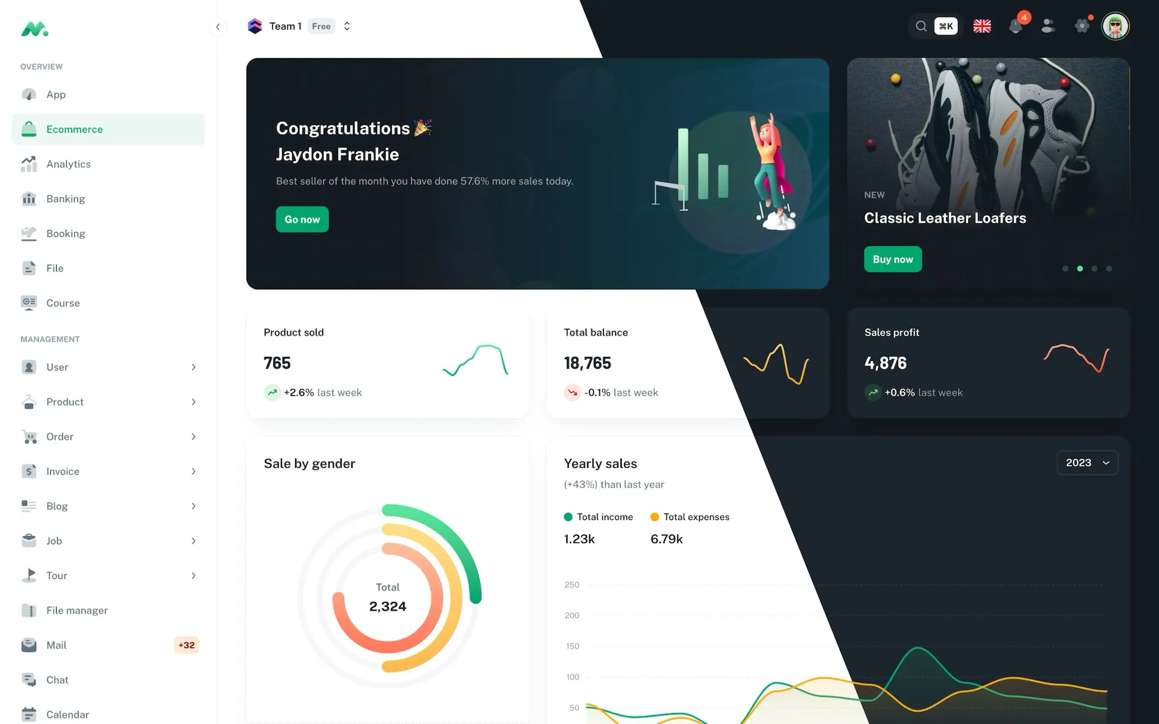
Task: Select the Banking menu icon
Action: click(x=28, y=198)
